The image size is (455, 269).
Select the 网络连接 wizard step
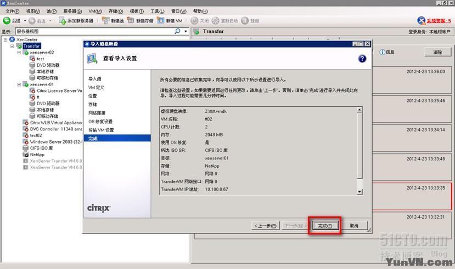pyautogui.click(x=97, y=113)
